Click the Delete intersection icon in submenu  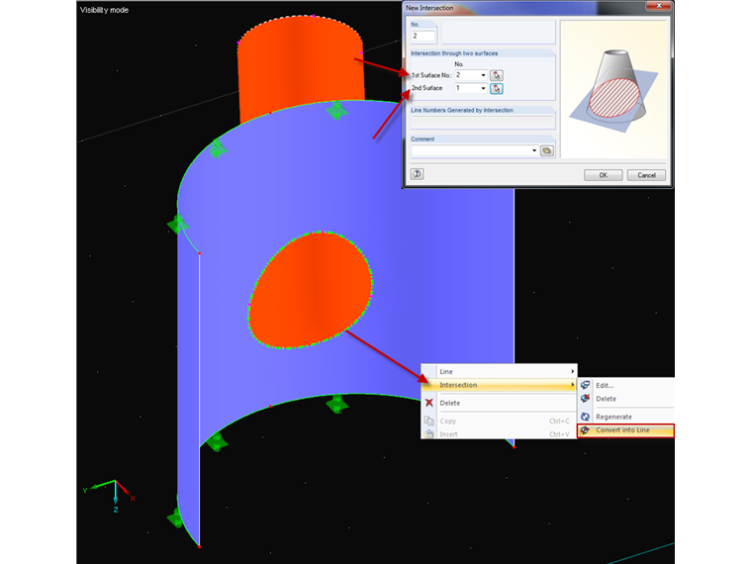click(x=585, y=399)
